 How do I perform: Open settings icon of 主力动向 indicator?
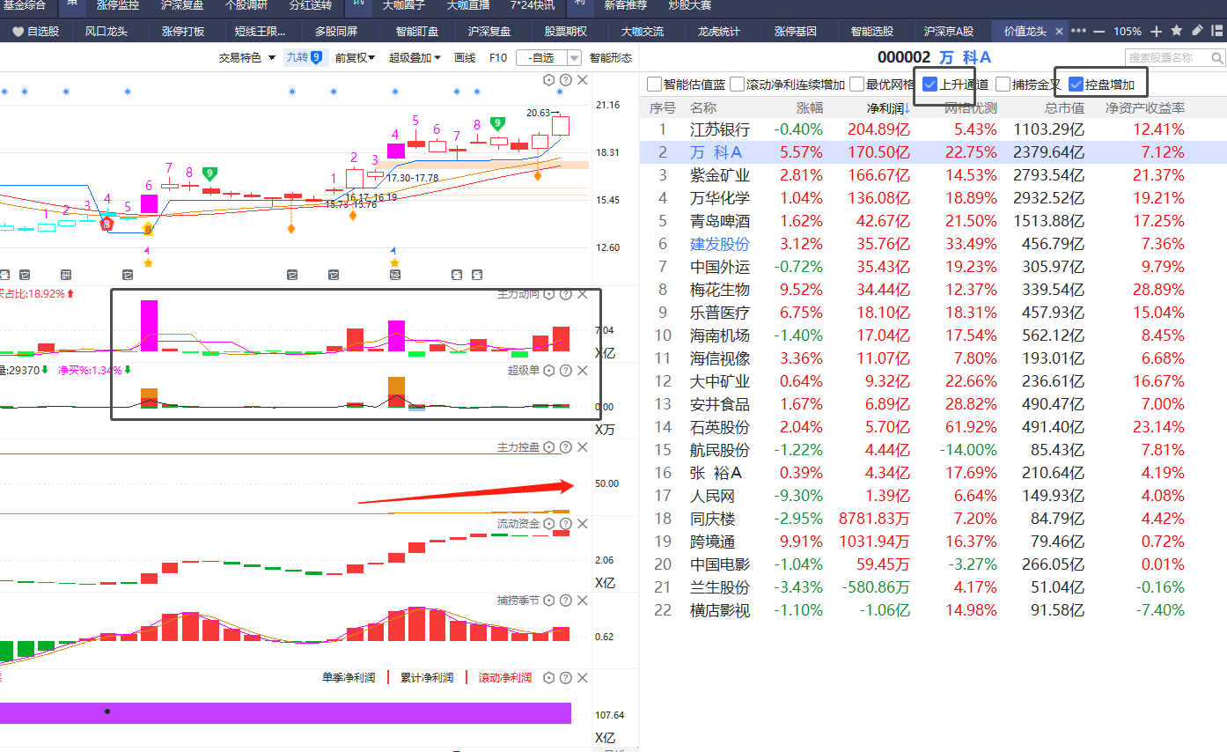[550, 294]
